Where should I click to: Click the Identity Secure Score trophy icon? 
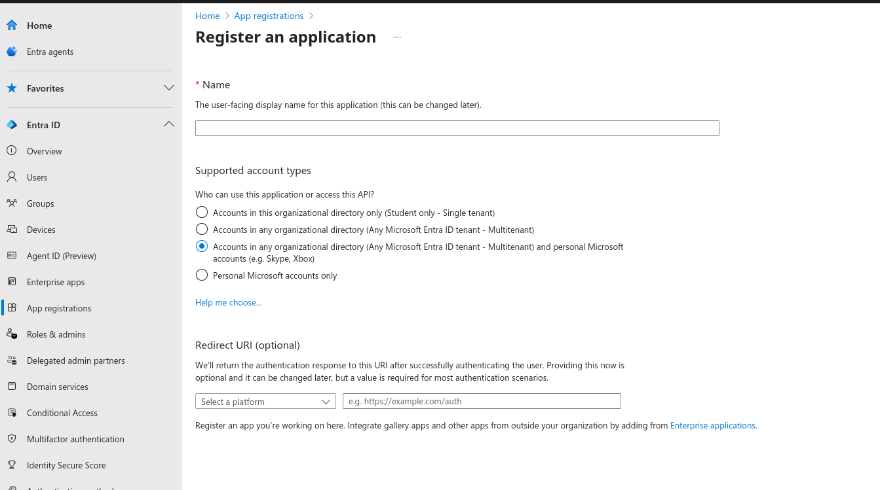coord(12,465)
